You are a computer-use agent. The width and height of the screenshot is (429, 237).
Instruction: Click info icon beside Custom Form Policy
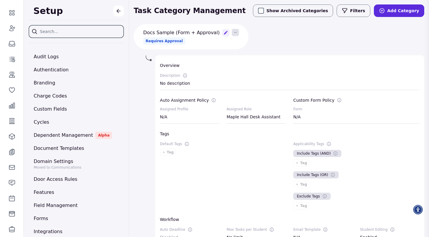[x=339, y=100]
